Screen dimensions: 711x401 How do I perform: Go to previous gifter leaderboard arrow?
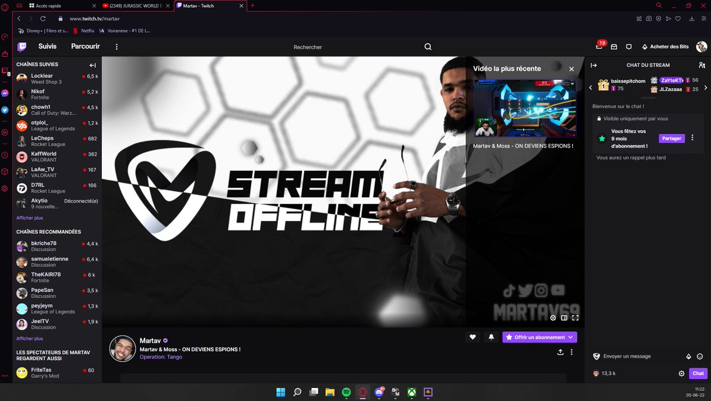[x=590, y=88]
